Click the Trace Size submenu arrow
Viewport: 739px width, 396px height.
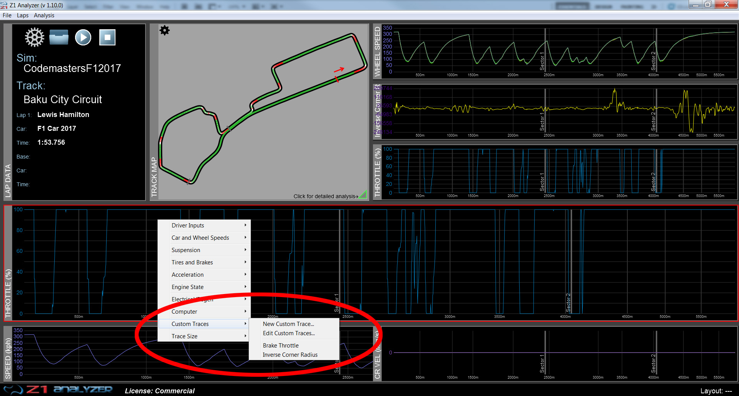[245, 336]
